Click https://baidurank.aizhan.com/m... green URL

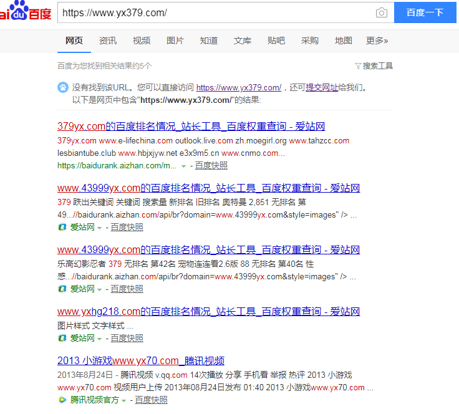point(117,166)
